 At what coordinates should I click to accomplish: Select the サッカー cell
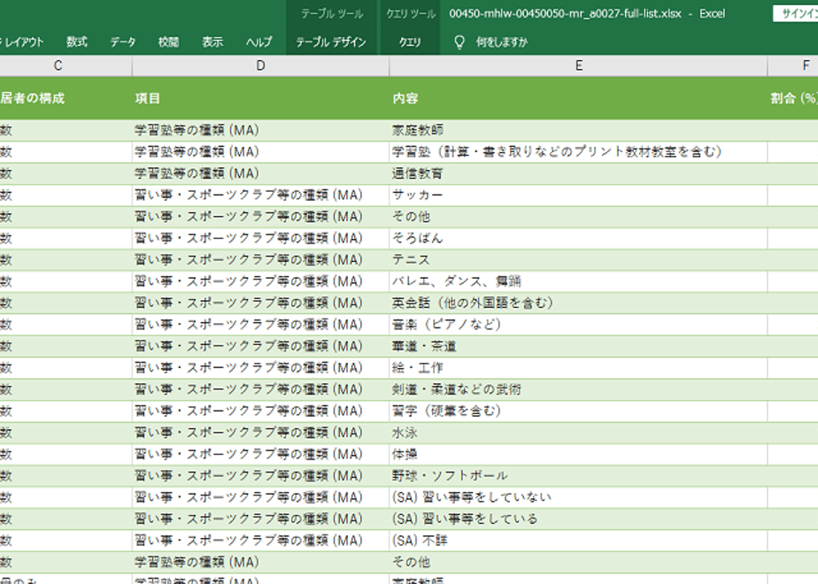[578, 195]
